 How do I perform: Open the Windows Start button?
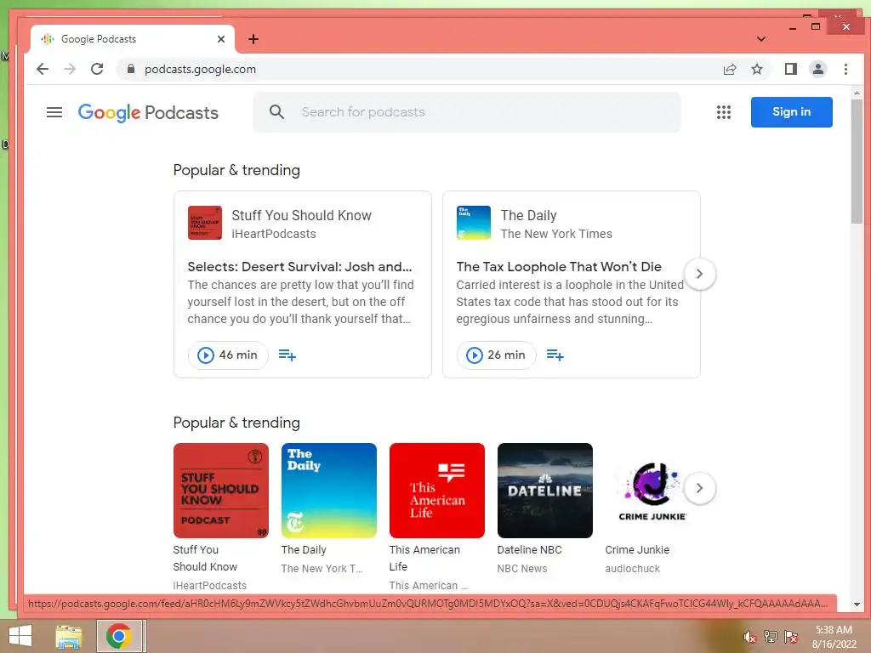[x=20, y=636]
